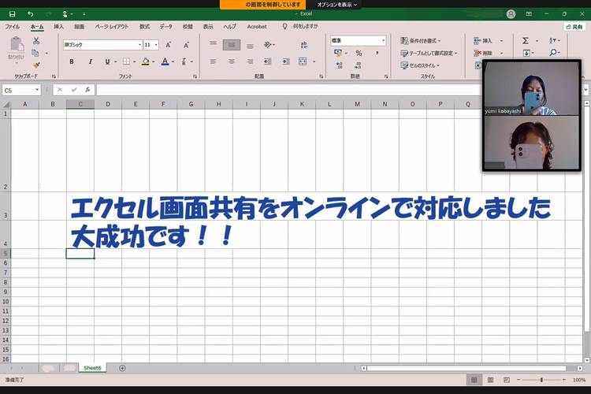This screenshot has height=394, width=591.
Task: Click the 共有 share button
Action: (x=574, y=26)
